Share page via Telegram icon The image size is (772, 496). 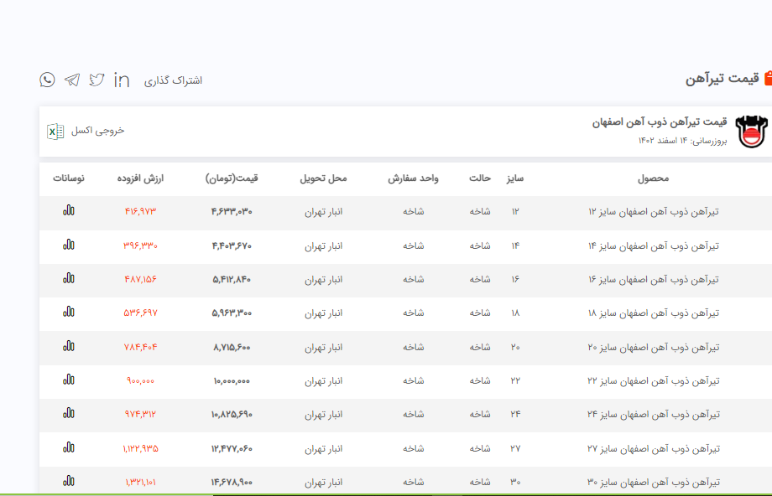click(72, 80)
